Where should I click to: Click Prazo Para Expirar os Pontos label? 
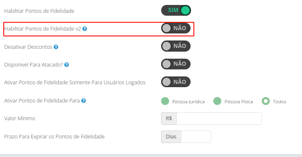(54, 137)
